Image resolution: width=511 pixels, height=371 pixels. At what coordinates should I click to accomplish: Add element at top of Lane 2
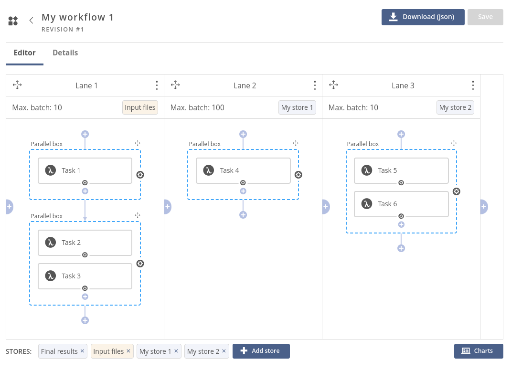tap(243, 134)
